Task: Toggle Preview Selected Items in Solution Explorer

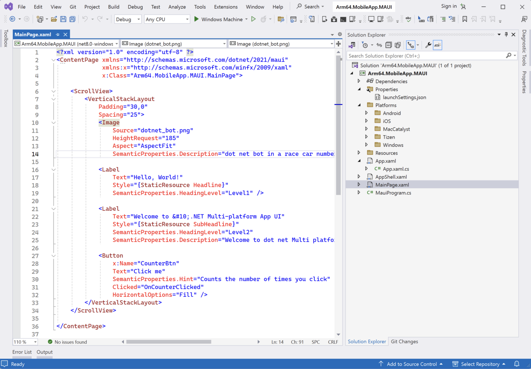Action: coord(438,45)
